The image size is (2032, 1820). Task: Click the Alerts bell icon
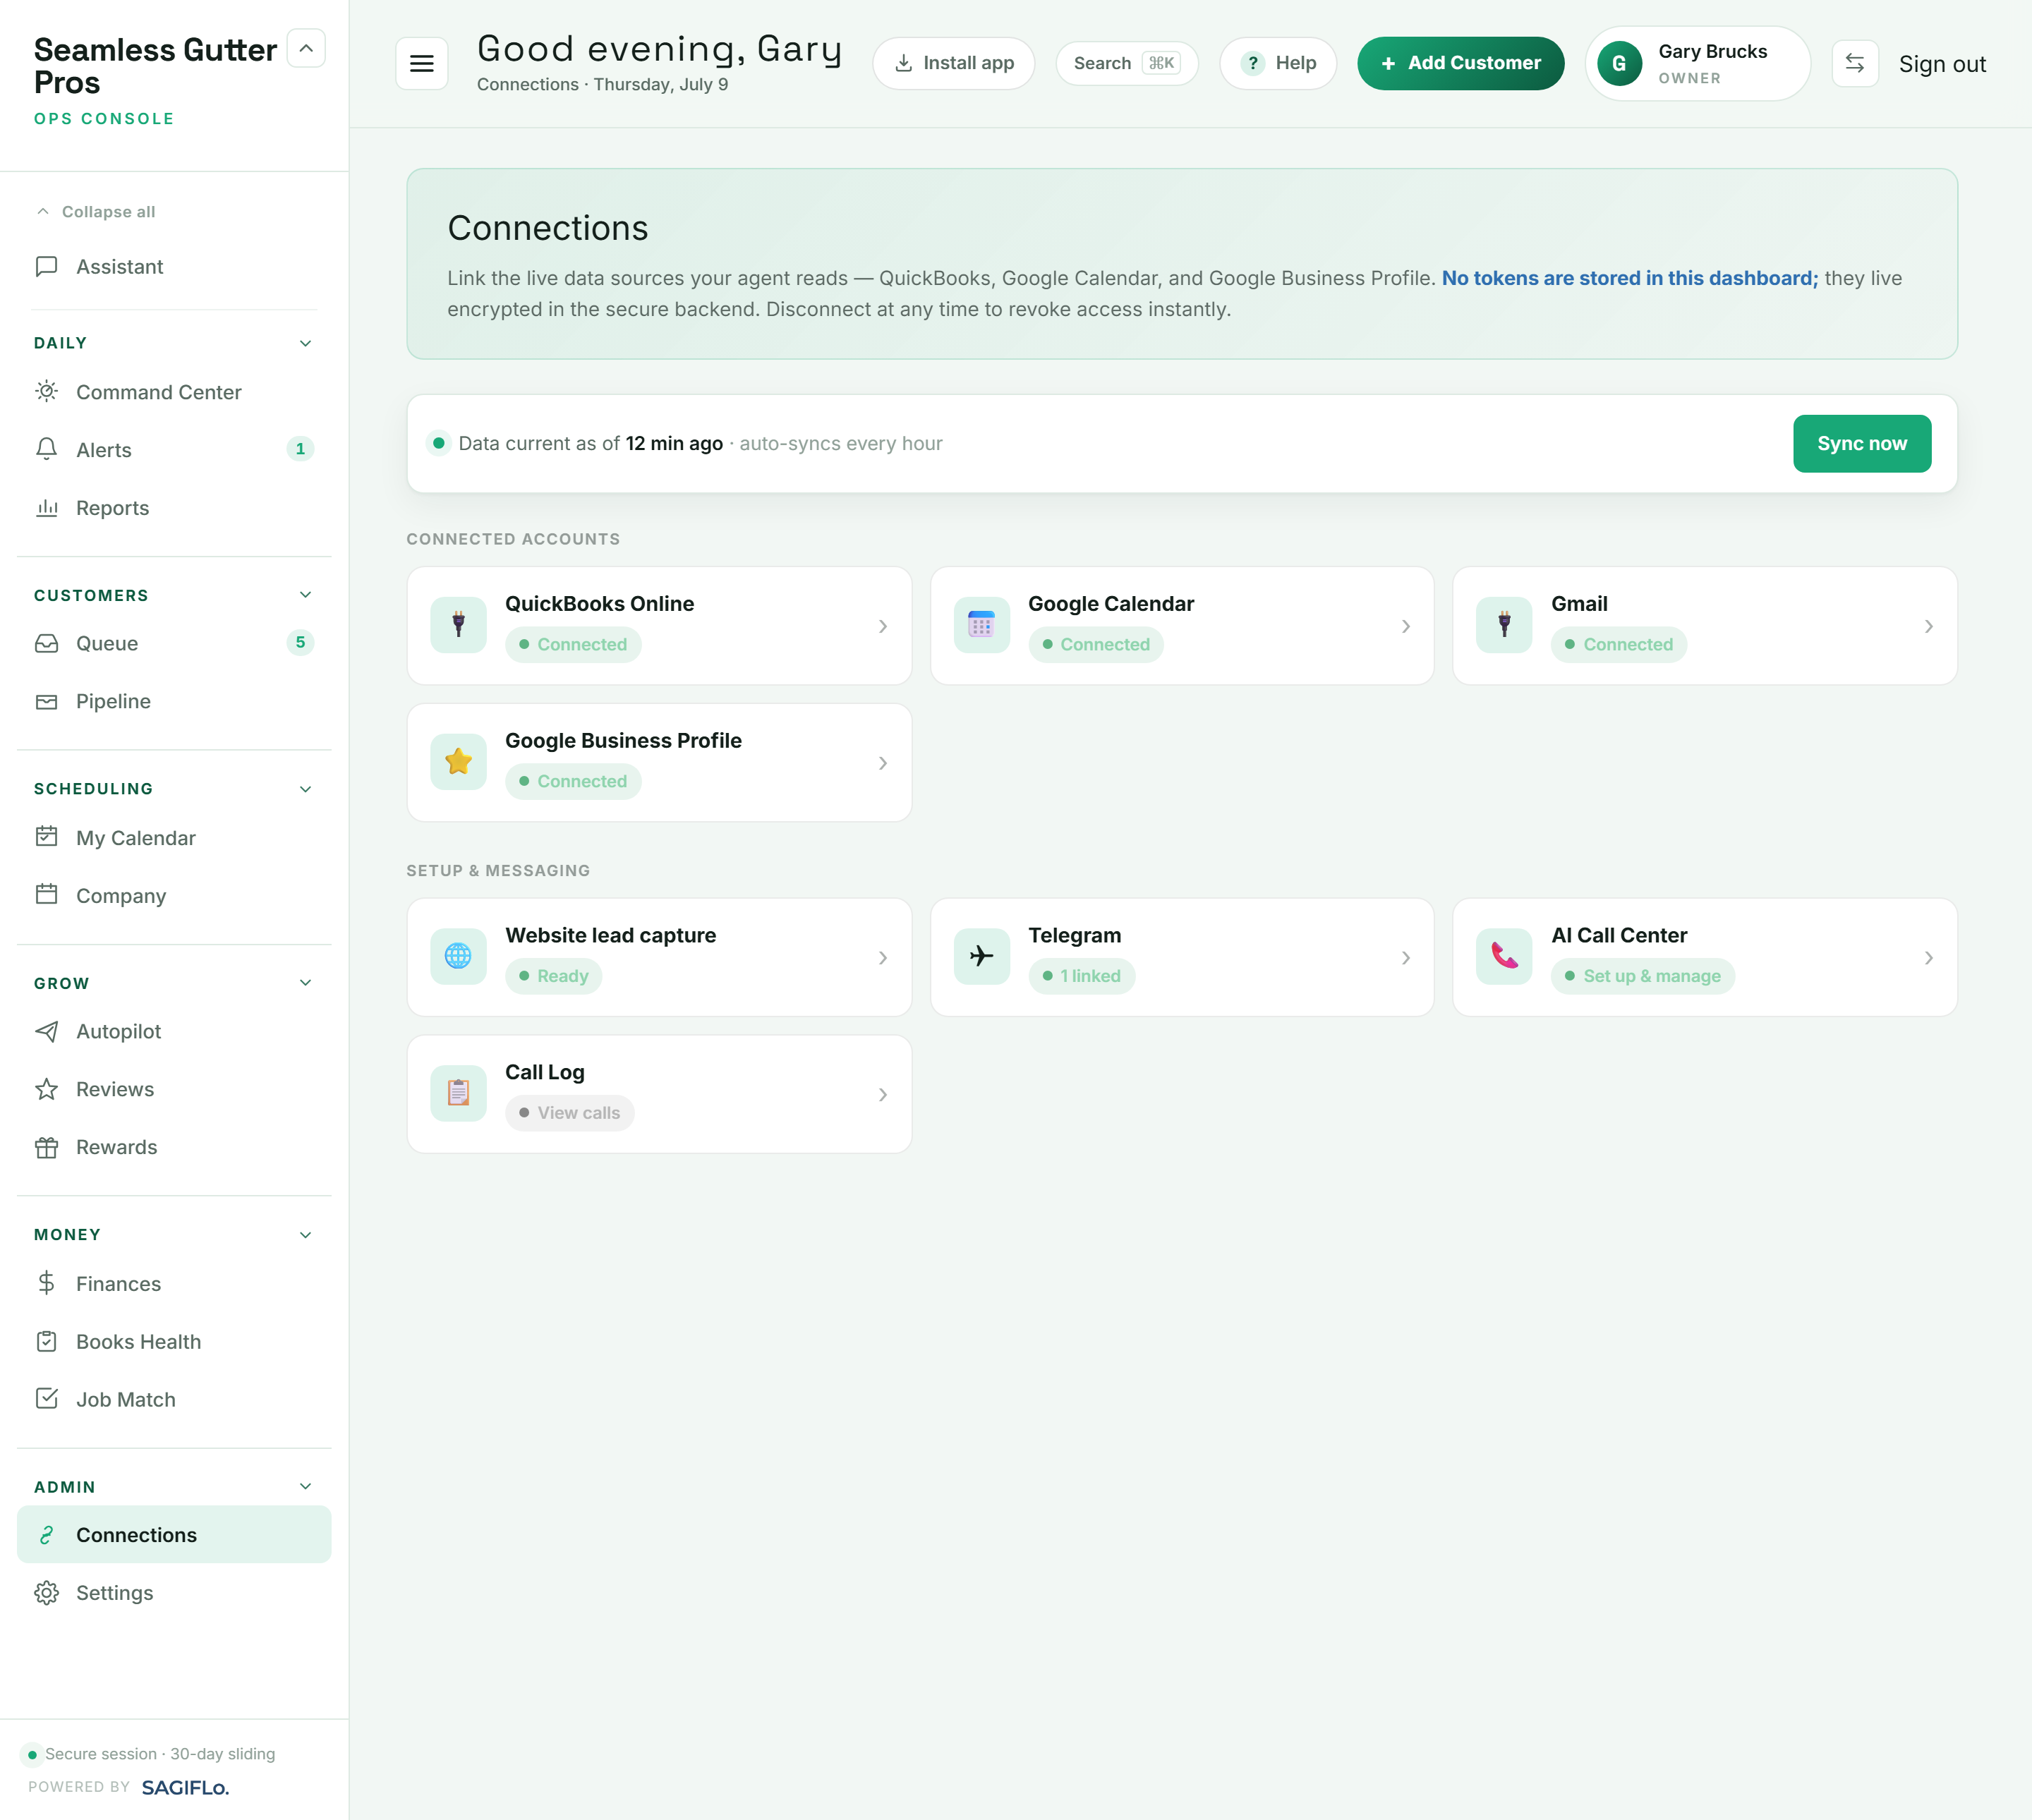[46, 449]
